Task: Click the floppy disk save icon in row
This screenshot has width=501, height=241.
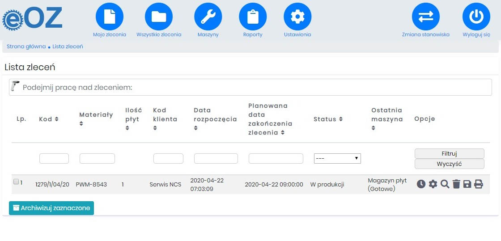Action: [467, 184]
